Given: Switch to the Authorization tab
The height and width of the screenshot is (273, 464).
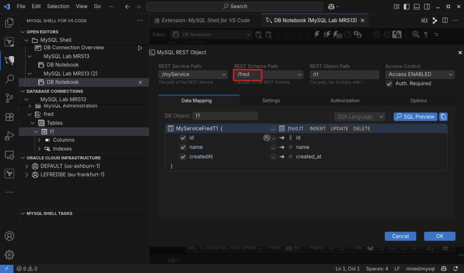Looking at the screenshot, I should pos(345,101).
